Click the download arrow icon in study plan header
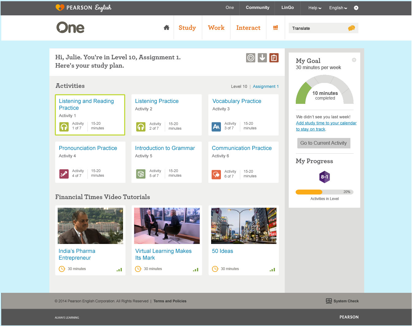Viewport: 413px width, 326px height. pyautogui.click(x=262, y=58)
